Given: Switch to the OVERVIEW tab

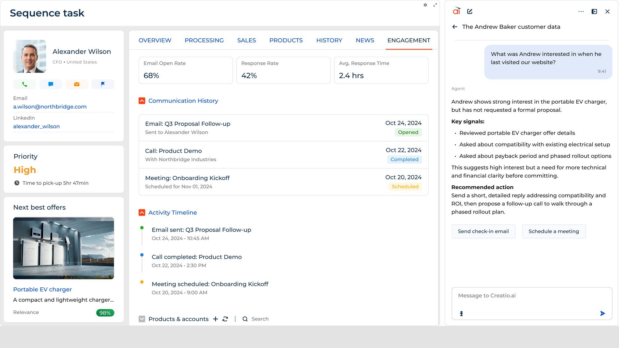Looking at the screenshot, I should (x=155, y=40).
